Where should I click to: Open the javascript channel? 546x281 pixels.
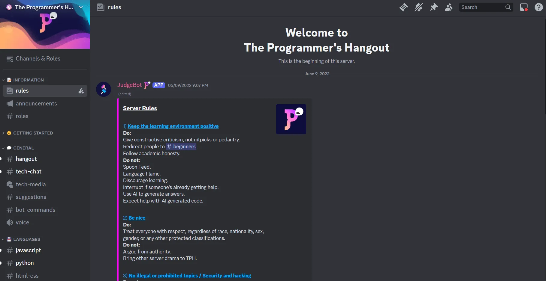pos(45,250)
